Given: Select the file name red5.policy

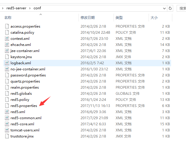Looking at the screenshot, I should coord(20,100).
